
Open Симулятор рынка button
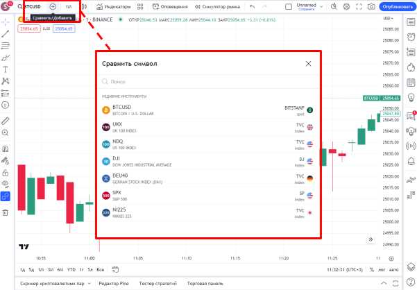click(x=217, y=7)
